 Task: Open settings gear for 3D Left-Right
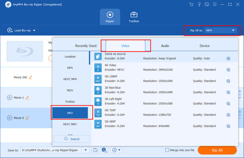click(x=228, y=103)
